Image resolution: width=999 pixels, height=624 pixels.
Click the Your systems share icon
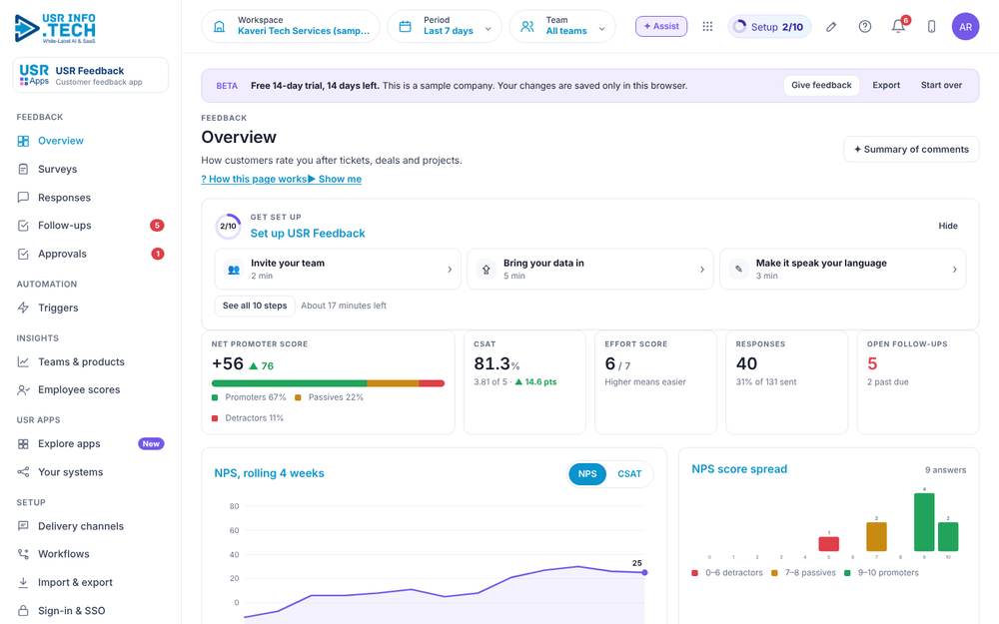23,472
